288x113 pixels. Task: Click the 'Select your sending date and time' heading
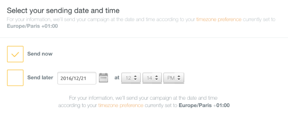[63, 11]
